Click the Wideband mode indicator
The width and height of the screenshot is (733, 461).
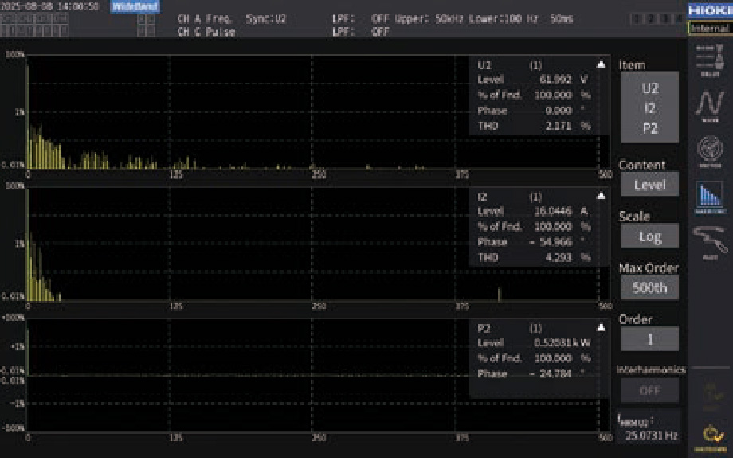point(134,7)
